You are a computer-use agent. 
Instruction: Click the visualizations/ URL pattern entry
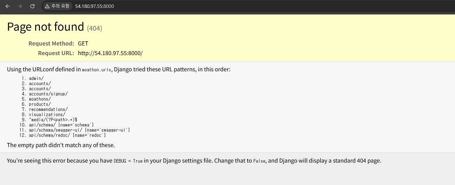[47, 114]
